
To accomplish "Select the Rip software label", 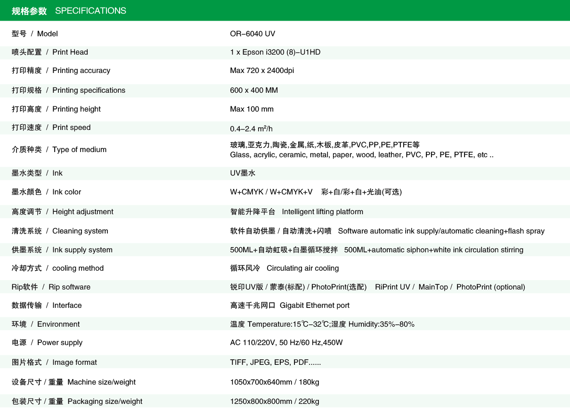I will [x=51, y=287].
